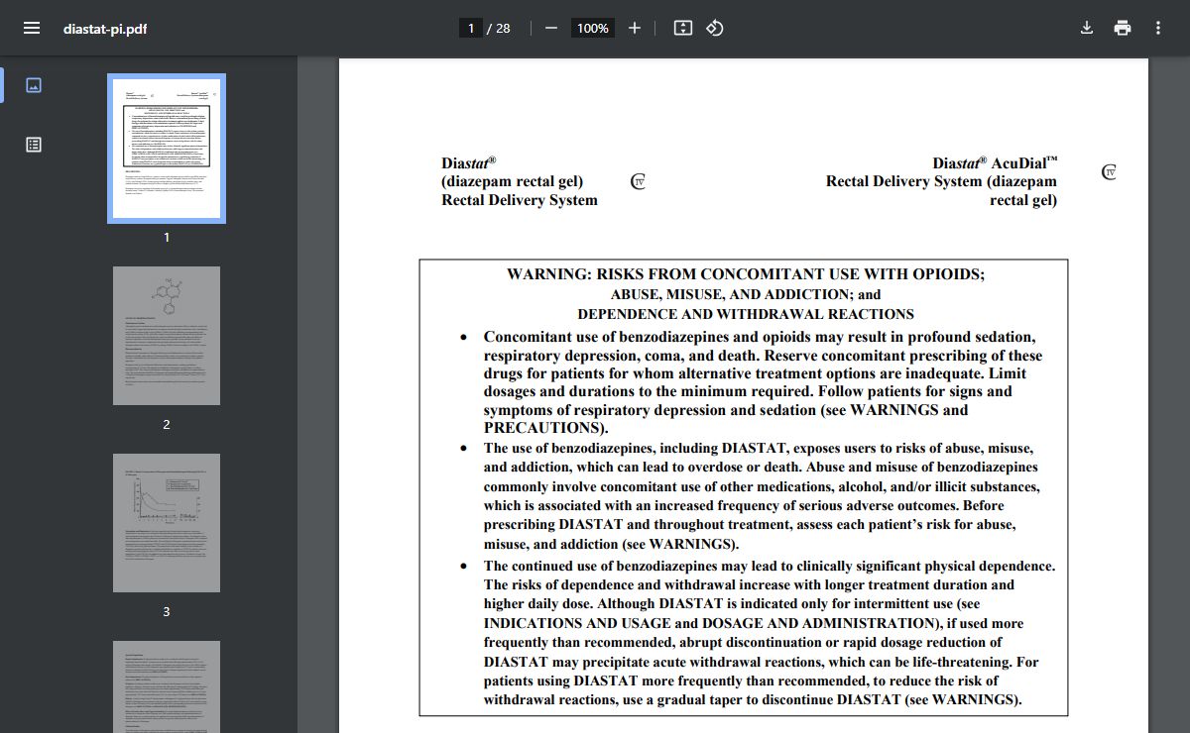Screen dimensions: 1190x733
Task: Click the diastat-pi.pdf document title
Action: tap(106, 28)
